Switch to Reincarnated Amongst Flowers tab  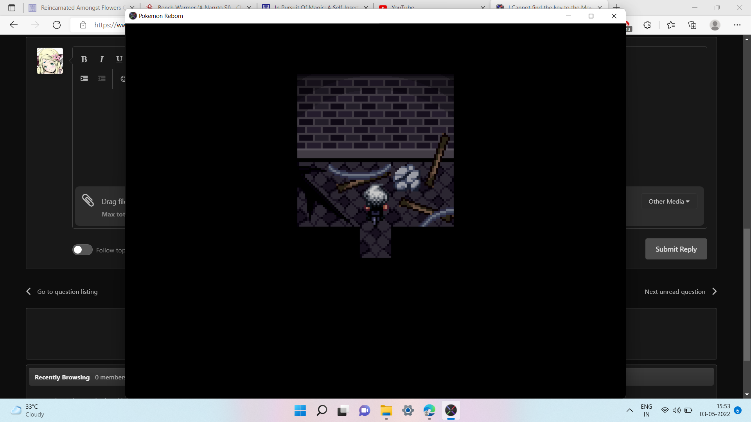click(x=81, y=8)
